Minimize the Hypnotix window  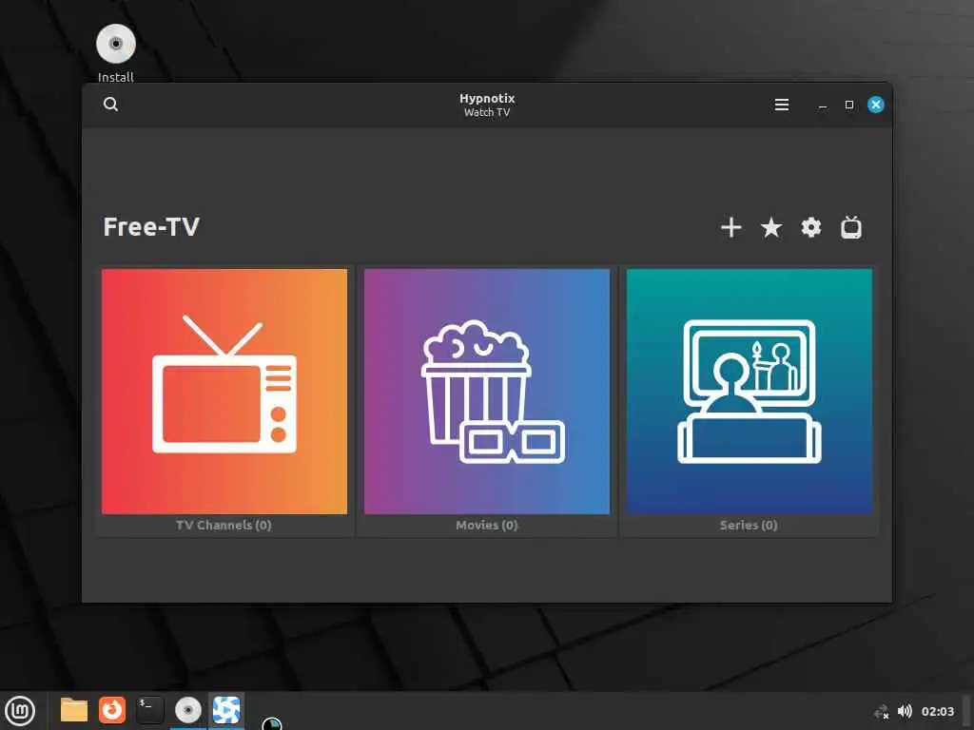click(x=823, y=105)
